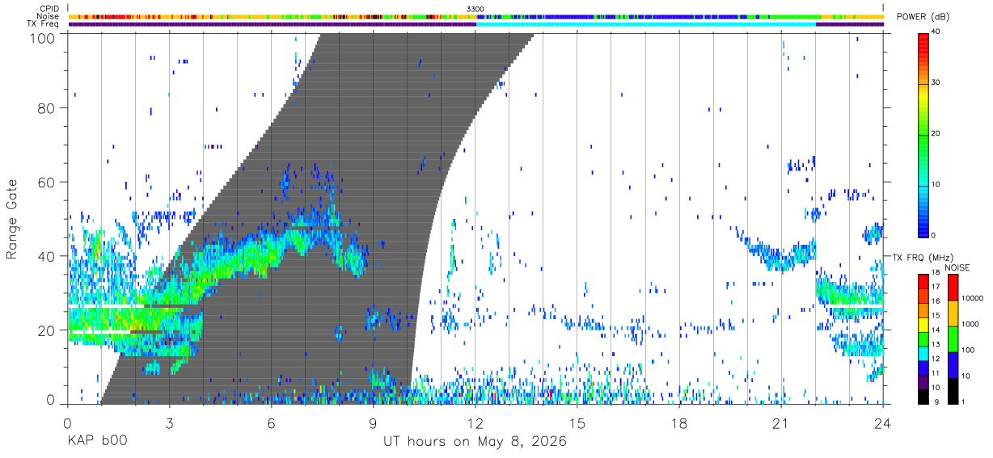Click the "CPID" label

click(x=49, y=9)
